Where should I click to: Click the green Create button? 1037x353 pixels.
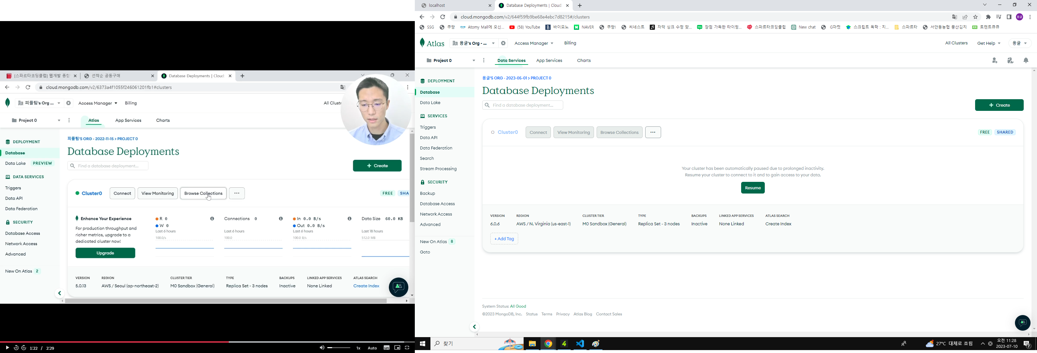click(x=999, y=105)
